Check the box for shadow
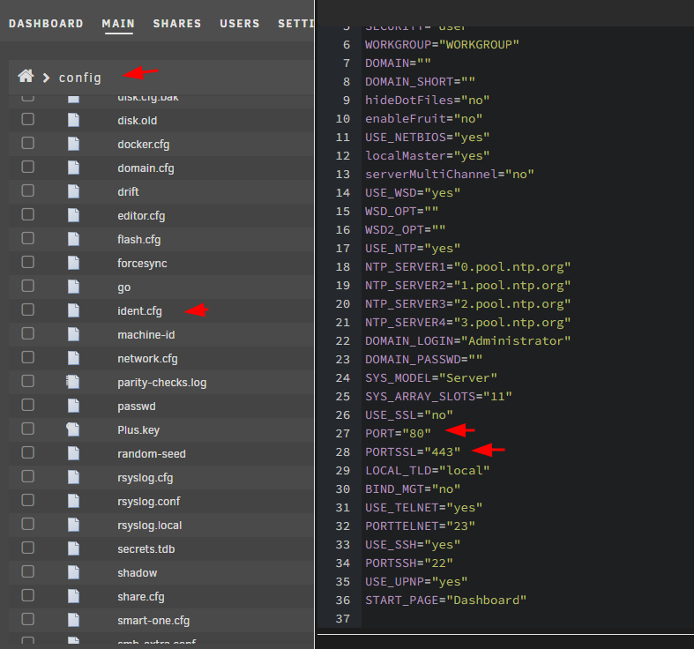Screen dimensions: 694x649 pyautogui.click(x=28, y=572)
